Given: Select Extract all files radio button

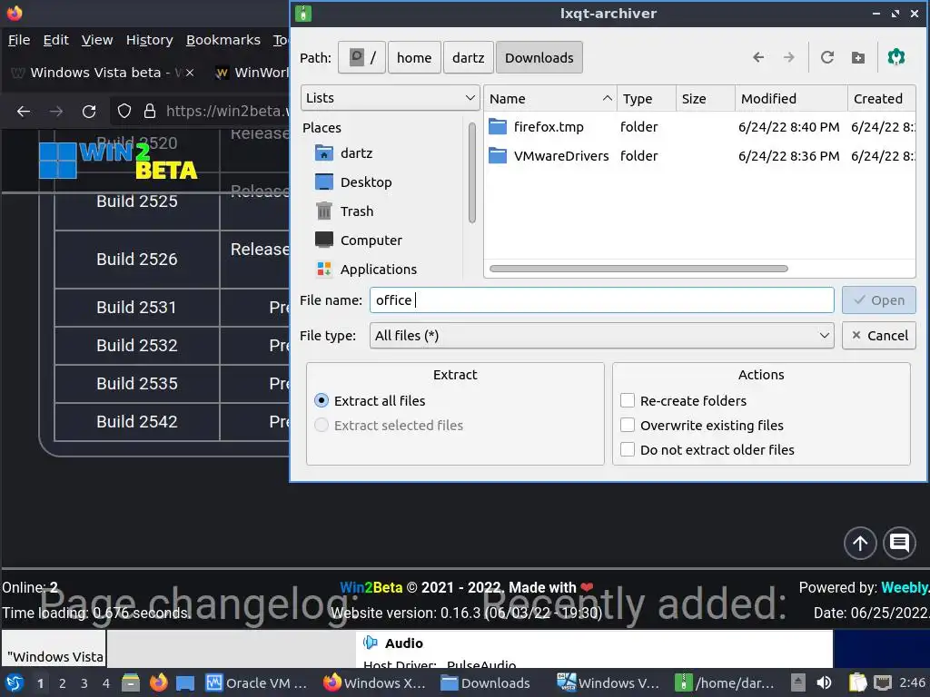Looking at the screenshot, I should click(x=322, y=400).
